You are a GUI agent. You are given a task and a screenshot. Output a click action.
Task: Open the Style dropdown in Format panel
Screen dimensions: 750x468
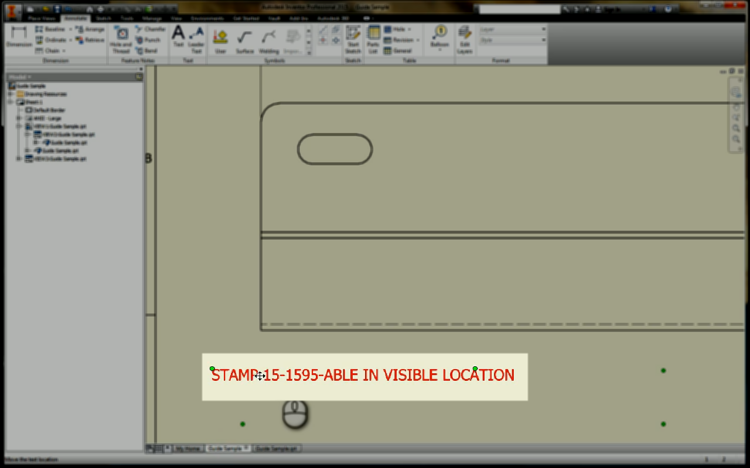[x=543, y=39]
